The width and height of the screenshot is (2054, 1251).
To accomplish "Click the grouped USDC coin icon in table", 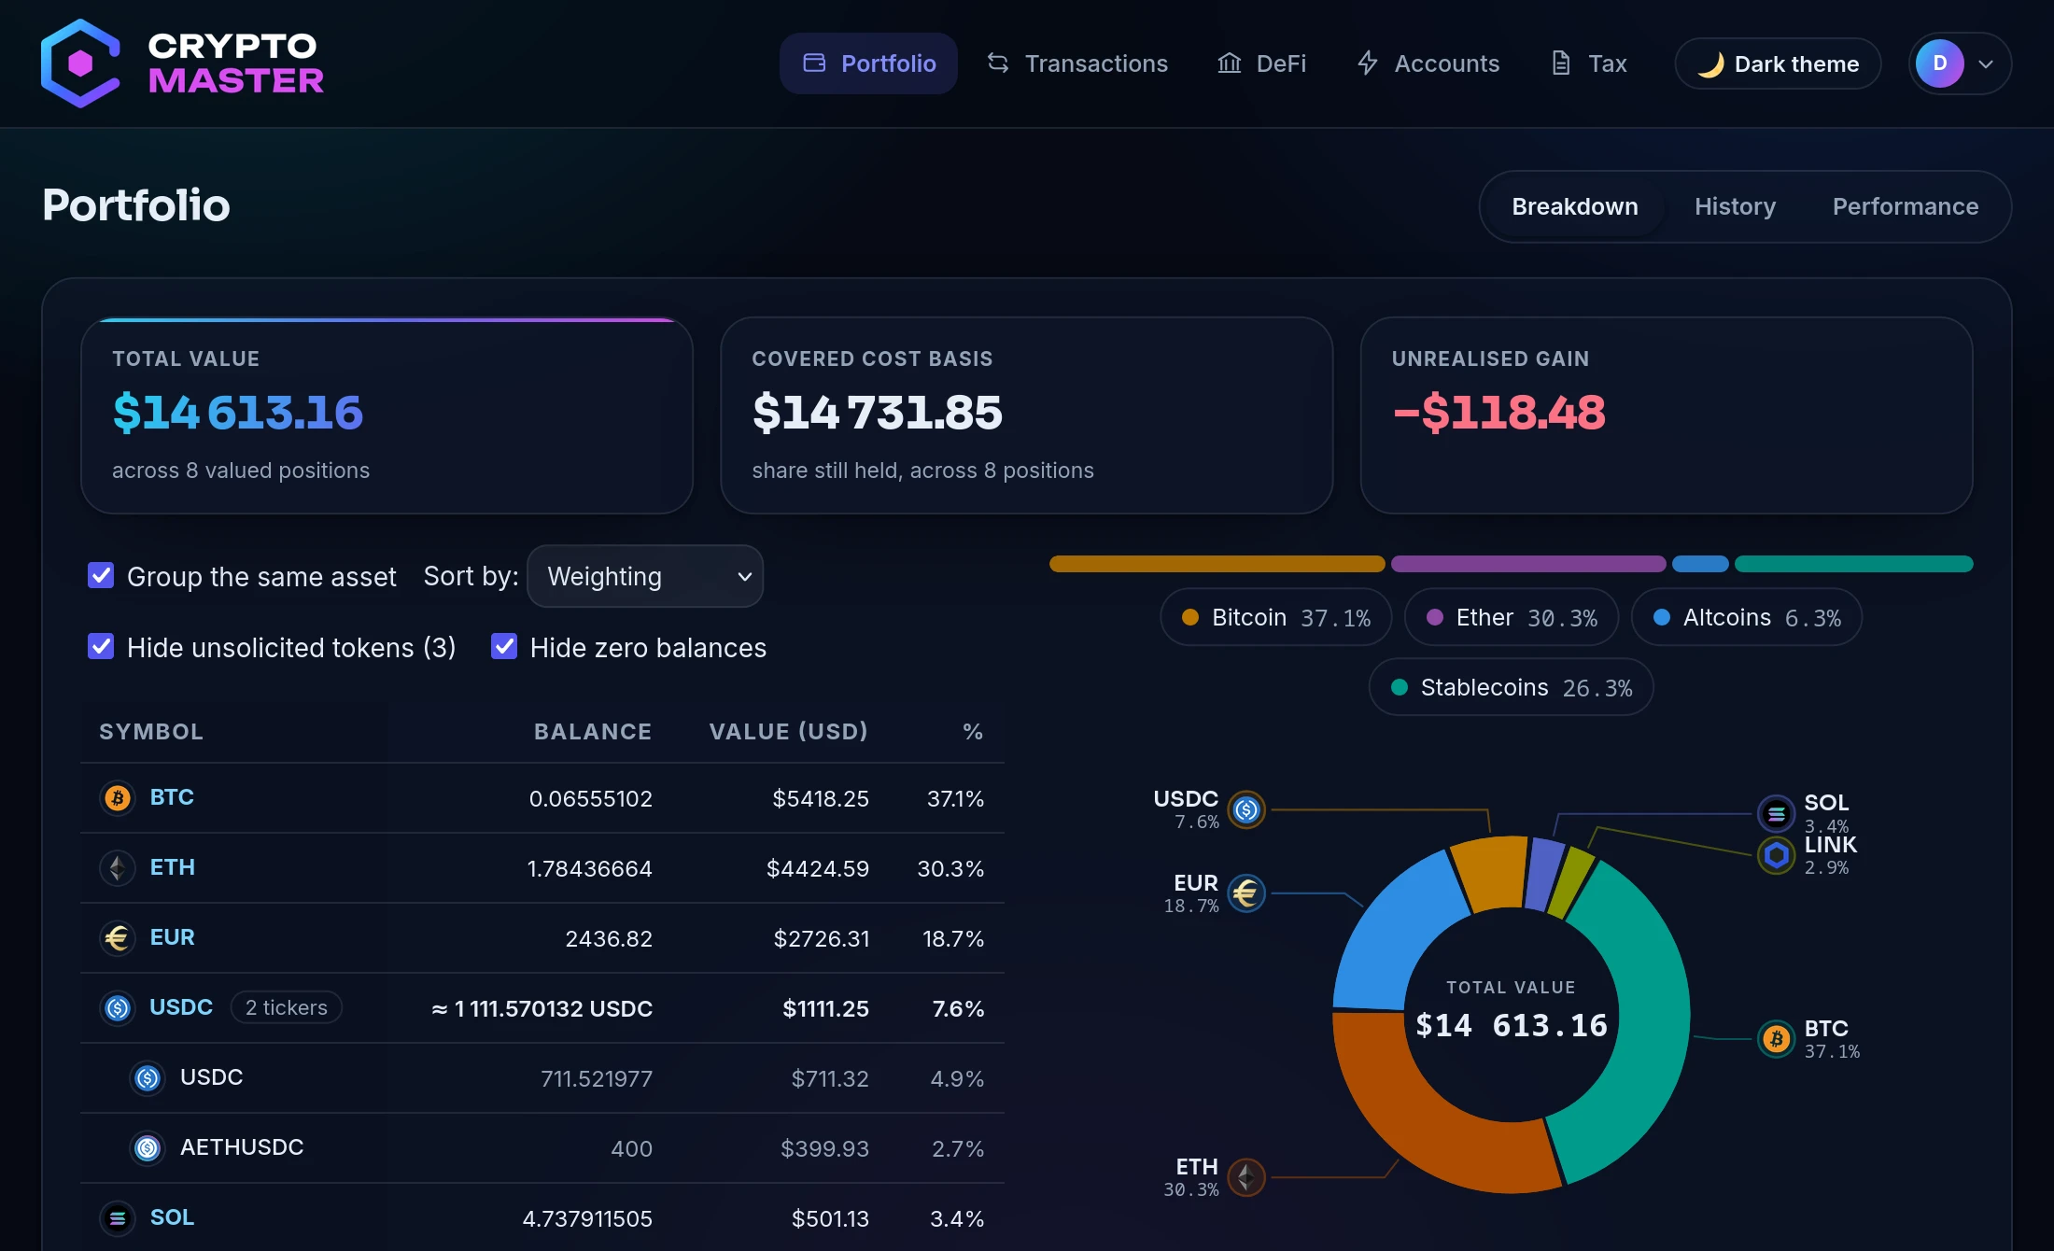I will tap(117, 1008).
